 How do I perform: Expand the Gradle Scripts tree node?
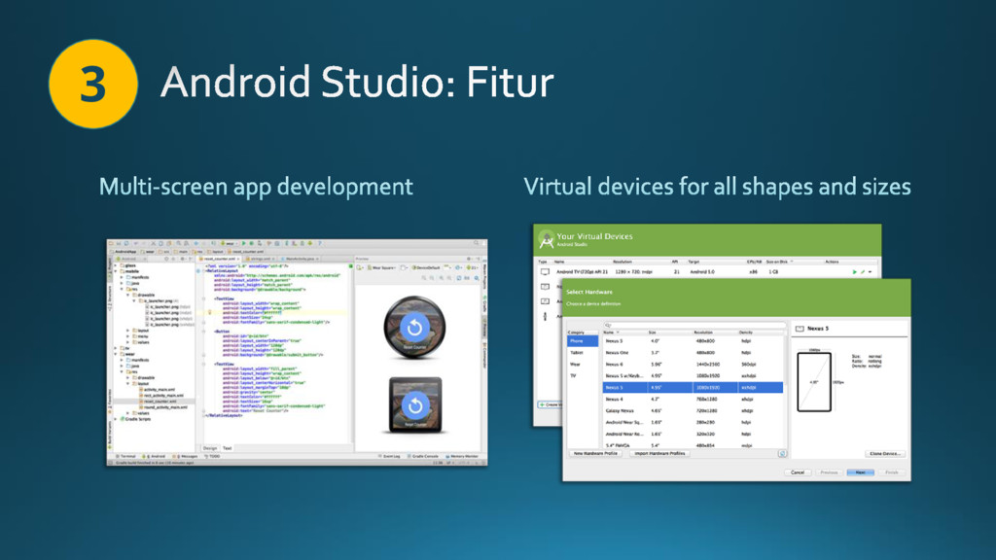[116, 419]
